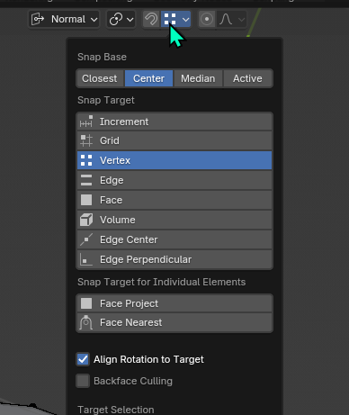Set Snap Base to Closest
This screenshot has height=415, width=349.
(x=100, y=78)
